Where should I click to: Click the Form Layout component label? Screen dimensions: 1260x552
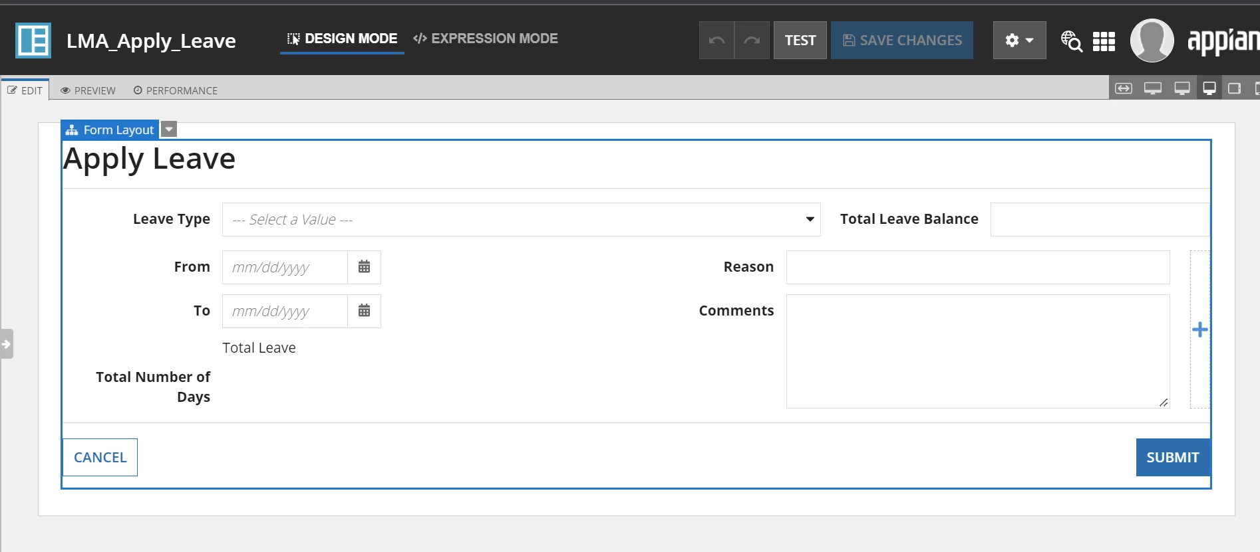coord(110,130)
